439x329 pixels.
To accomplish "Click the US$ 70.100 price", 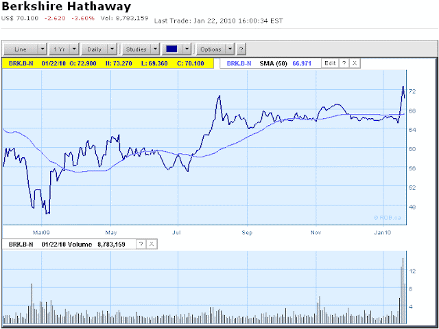I will [x=20, y=19].
